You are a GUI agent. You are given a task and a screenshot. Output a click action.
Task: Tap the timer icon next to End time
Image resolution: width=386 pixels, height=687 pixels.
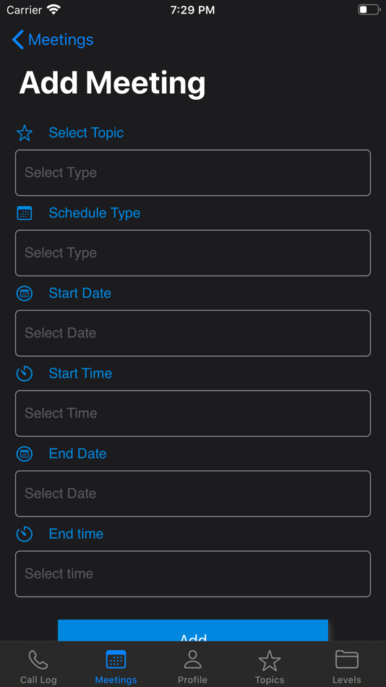25,534
